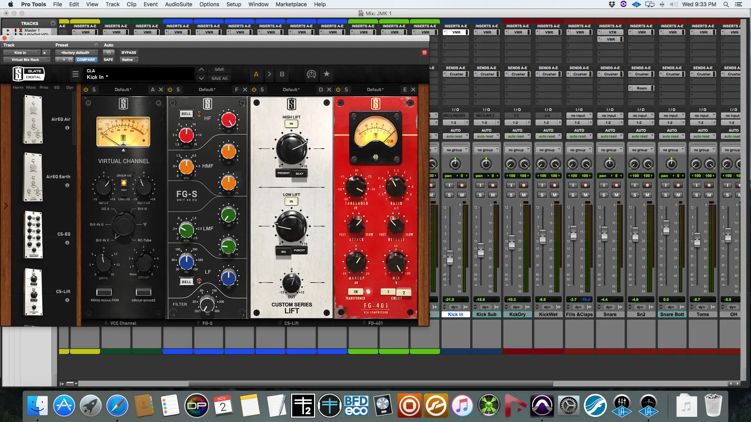Click the red target button in plugin header
The image size is (751, 422).
[x=424, y=52]
